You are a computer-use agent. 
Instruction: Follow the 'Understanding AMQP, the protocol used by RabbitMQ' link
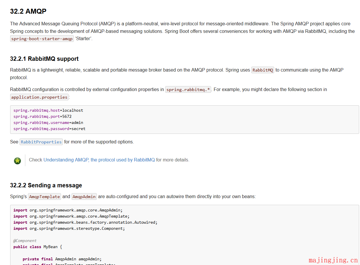tap(99, 160)
